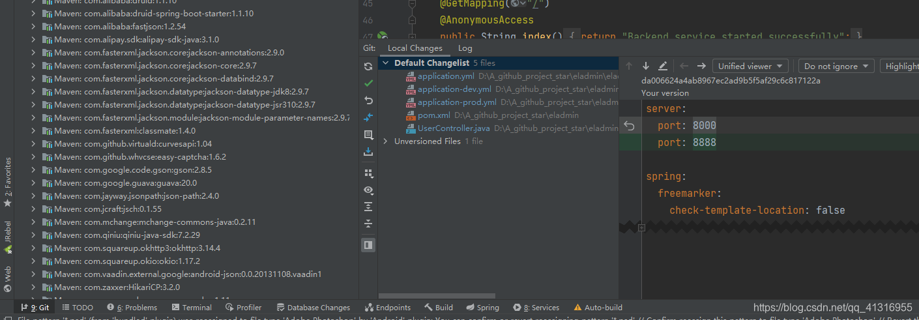
Task: Open the Terminal tool window
Action: pyautogui.click(x=192, y=308)
